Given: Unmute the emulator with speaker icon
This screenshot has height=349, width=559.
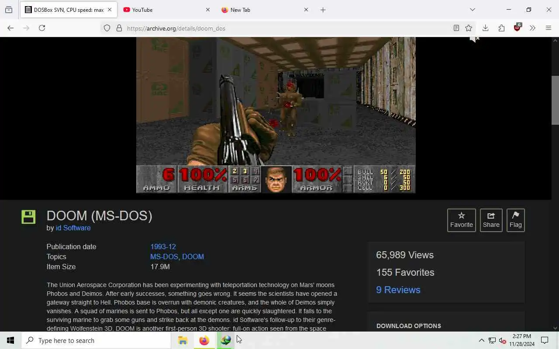Looking at the screenshot, I should [474, 39].
